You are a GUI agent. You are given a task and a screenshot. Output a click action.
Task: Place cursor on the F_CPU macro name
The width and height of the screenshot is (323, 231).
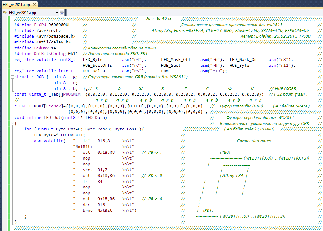point(40,25)
